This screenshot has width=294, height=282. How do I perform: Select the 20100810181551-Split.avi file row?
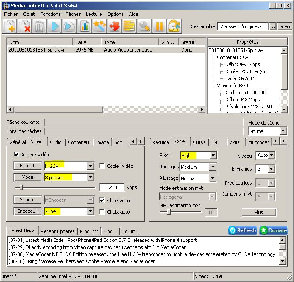coord(106,50)
